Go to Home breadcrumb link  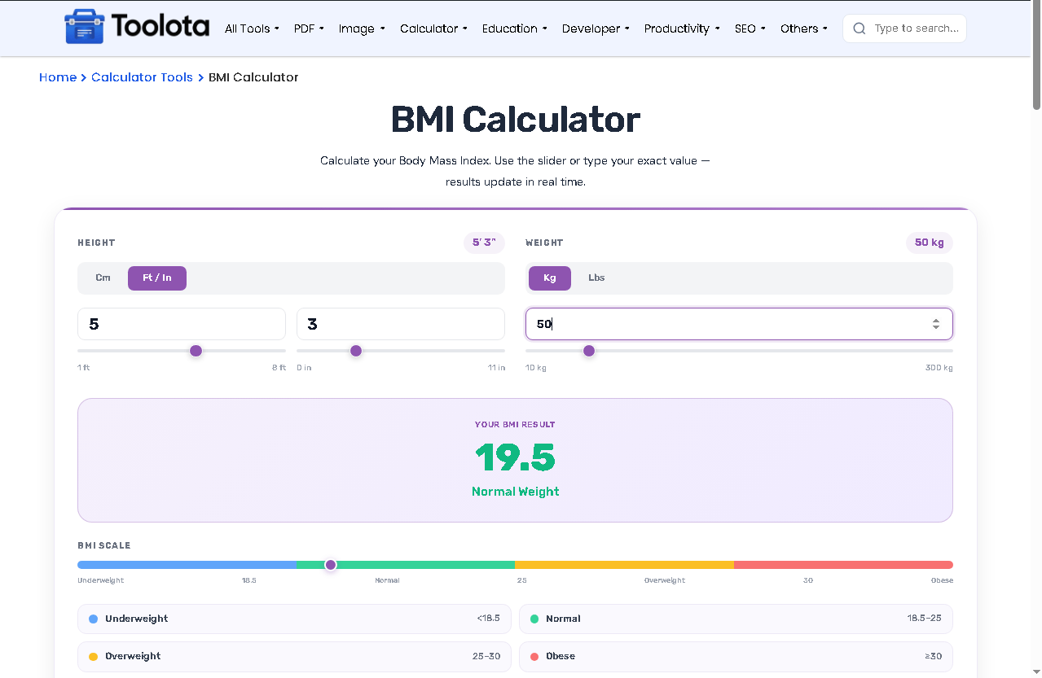pyautogui.click(x=58, y=77)
